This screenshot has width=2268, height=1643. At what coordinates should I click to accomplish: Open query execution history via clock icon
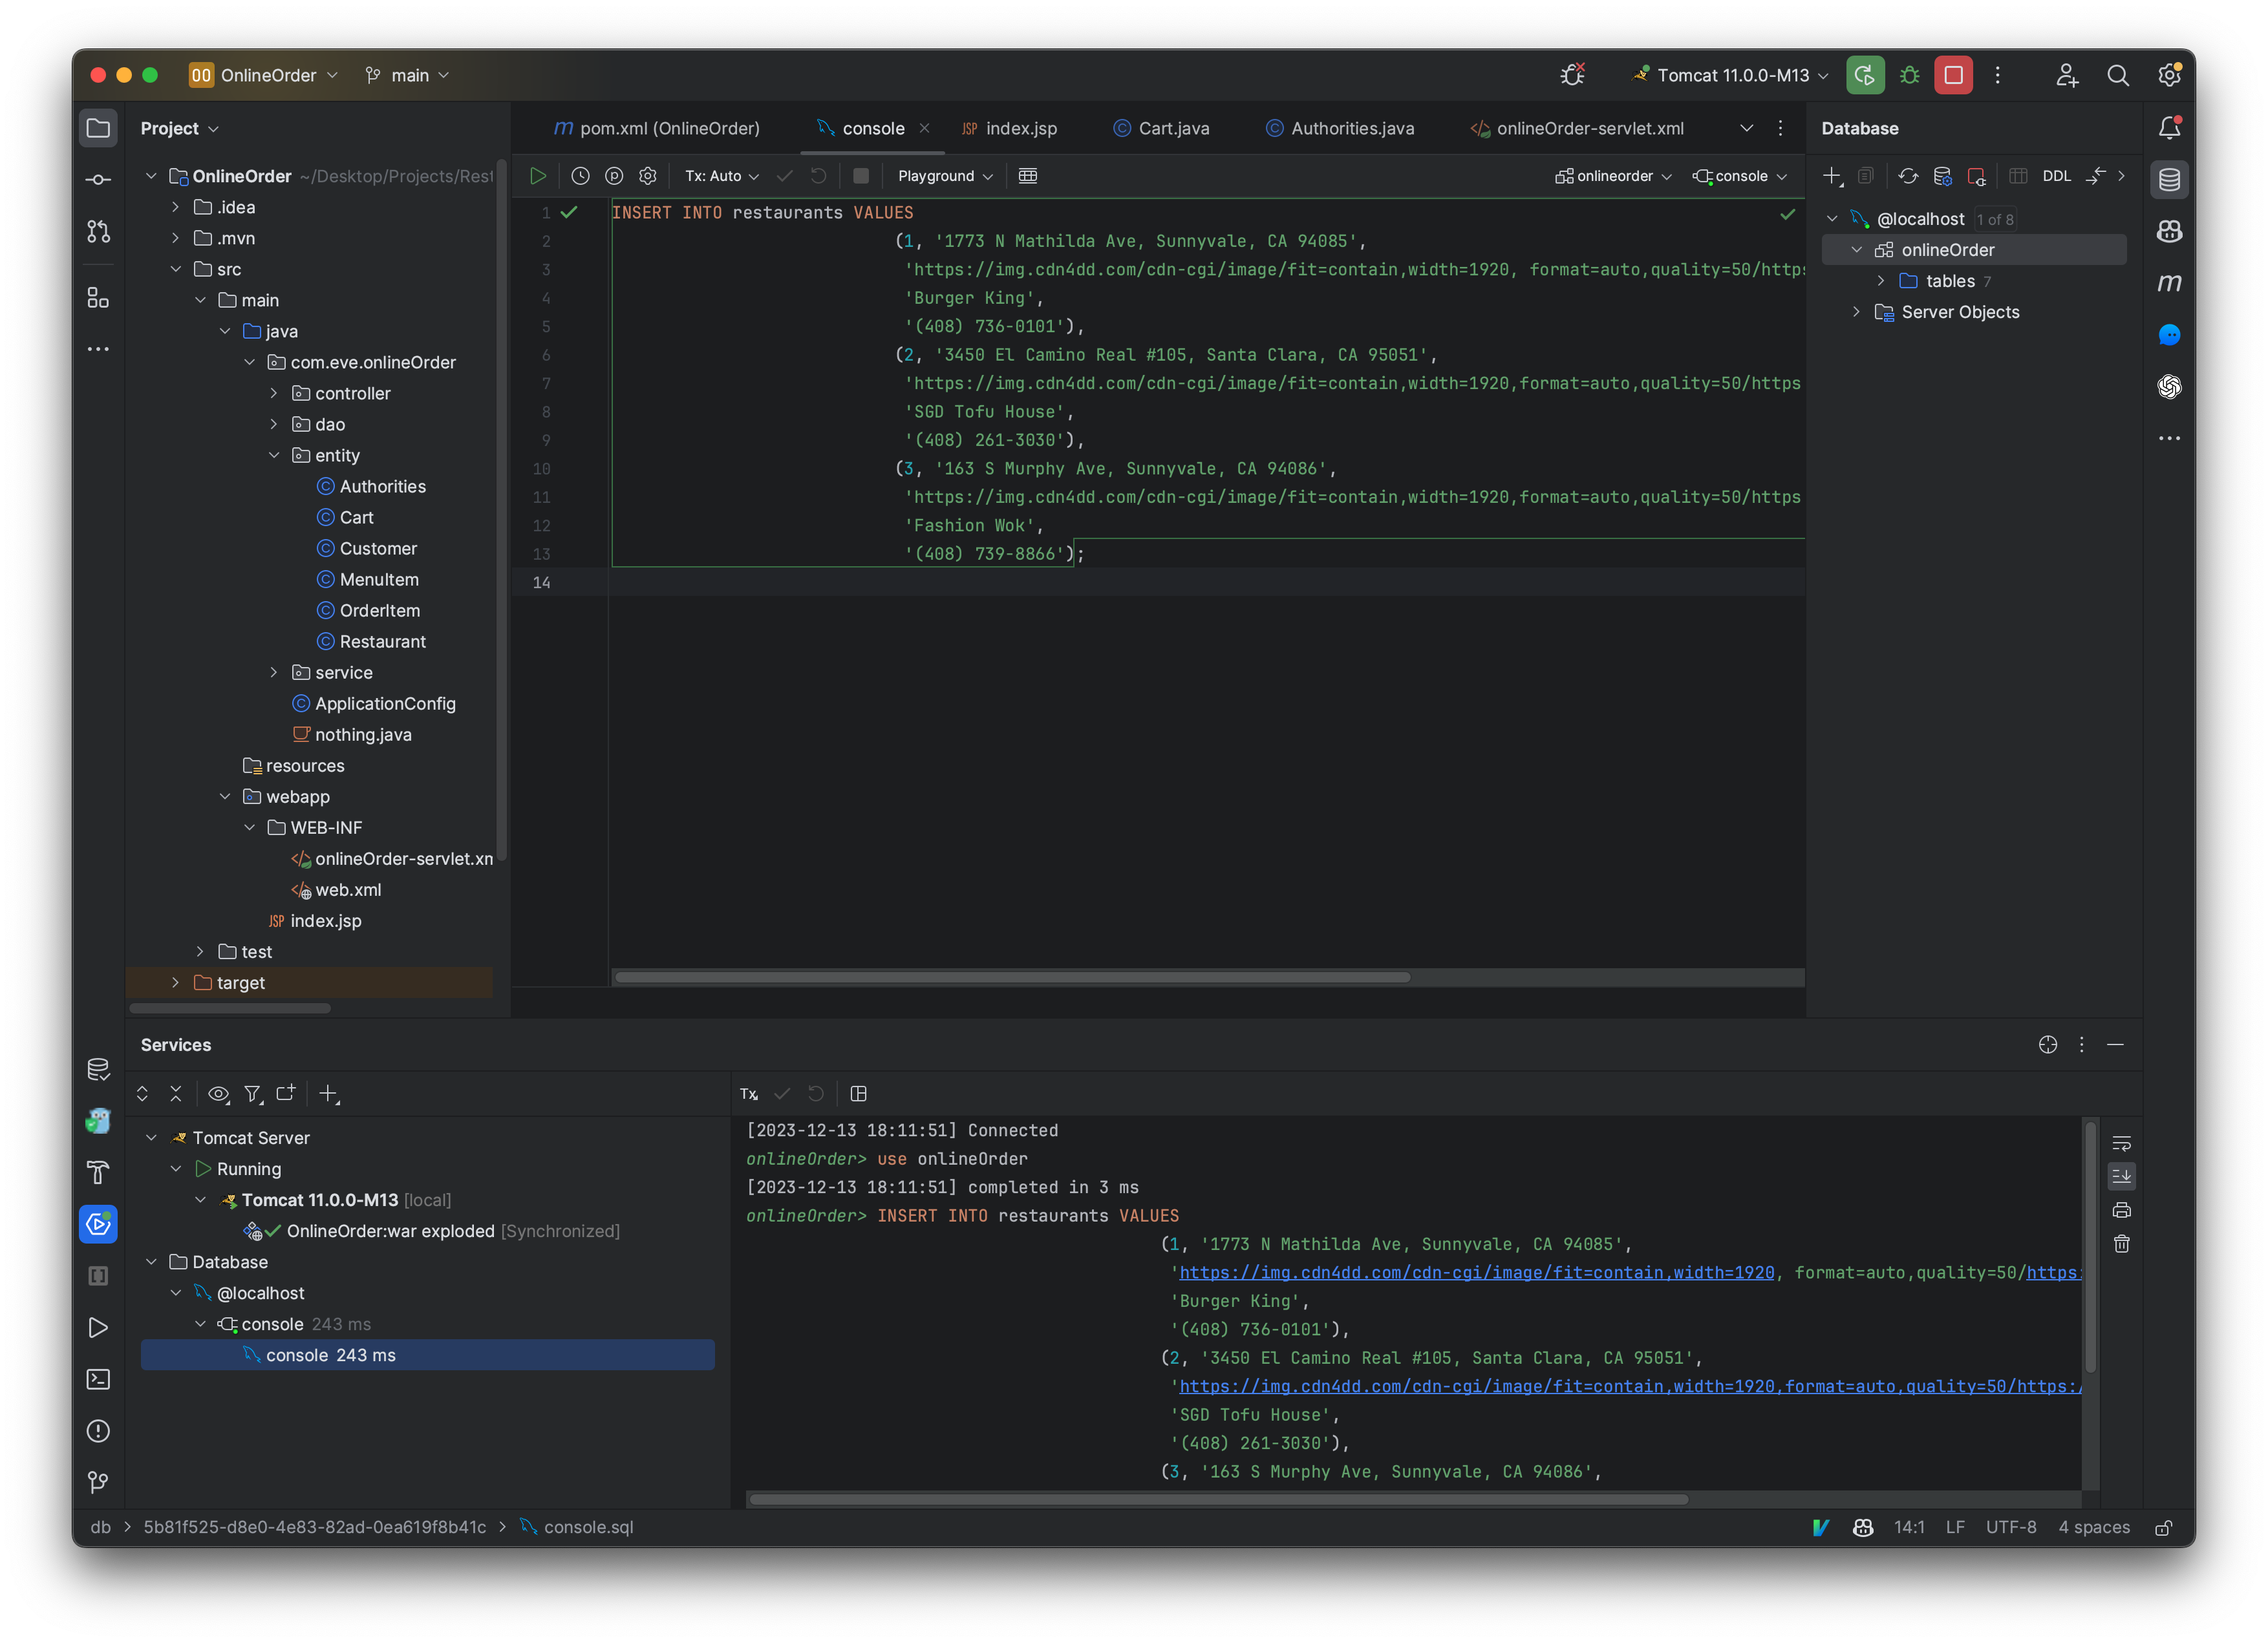[x=580, y=176]
